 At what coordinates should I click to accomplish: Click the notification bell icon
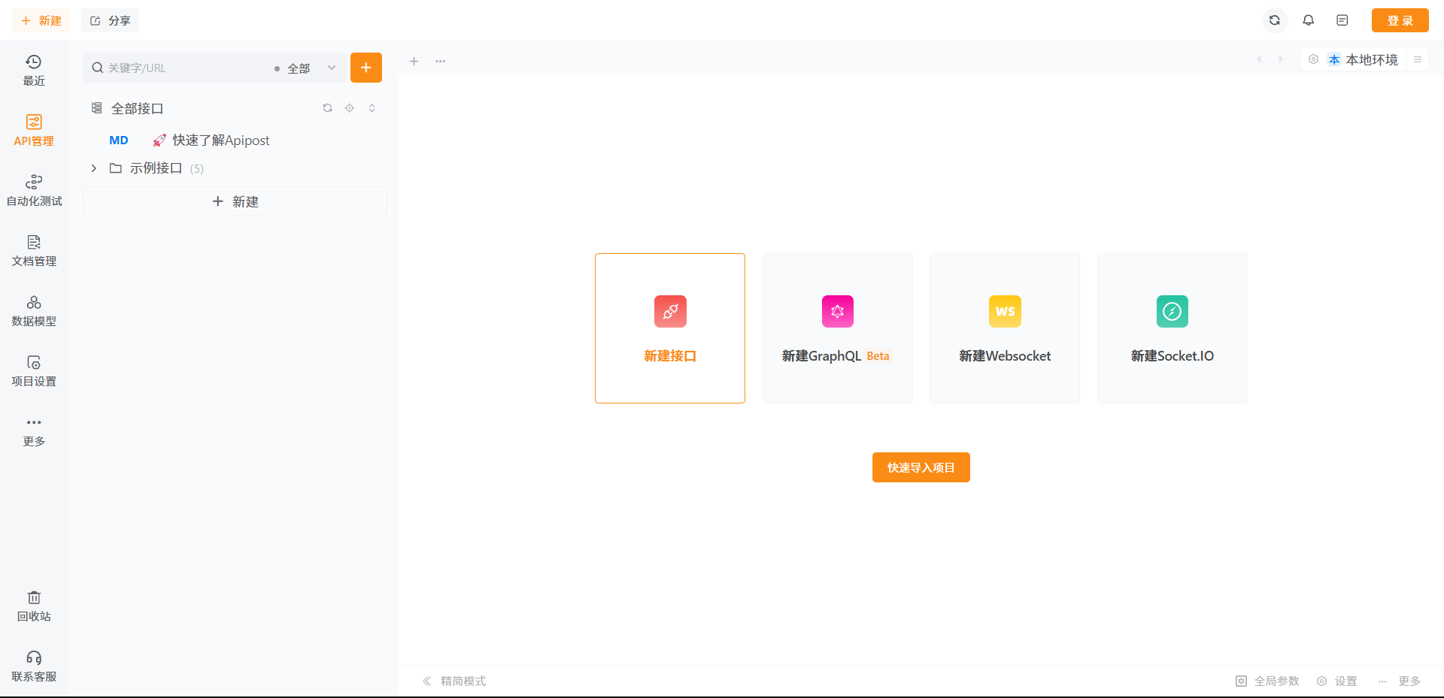coord(1308,20)
